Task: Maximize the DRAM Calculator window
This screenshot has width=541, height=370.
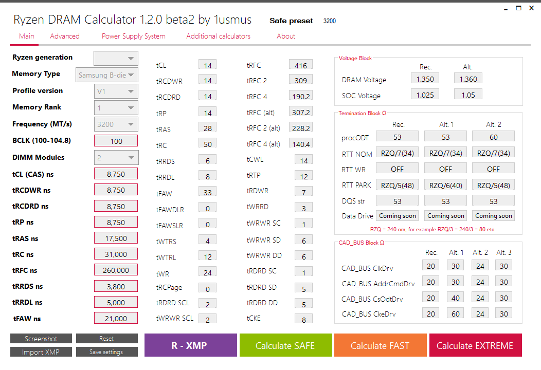Action: coord(518,8)
